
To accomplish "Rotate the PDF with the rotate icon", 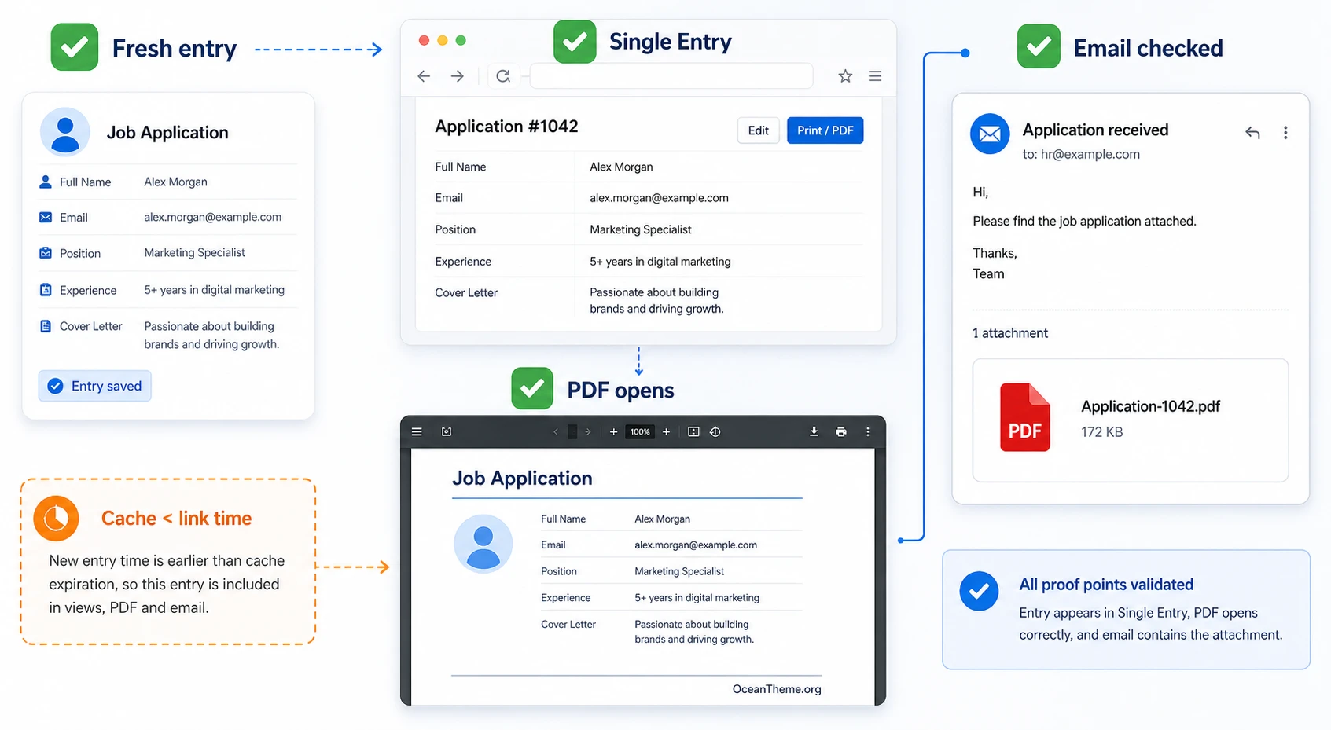I will click(x=715, y=431).
